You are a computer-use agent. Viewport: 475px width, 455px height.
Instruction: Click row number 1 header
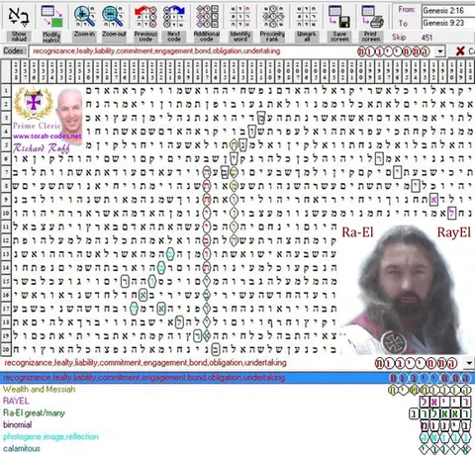6,91
